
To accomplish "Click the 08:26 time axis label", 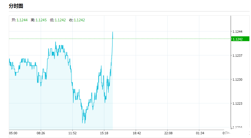I will 41,133.
